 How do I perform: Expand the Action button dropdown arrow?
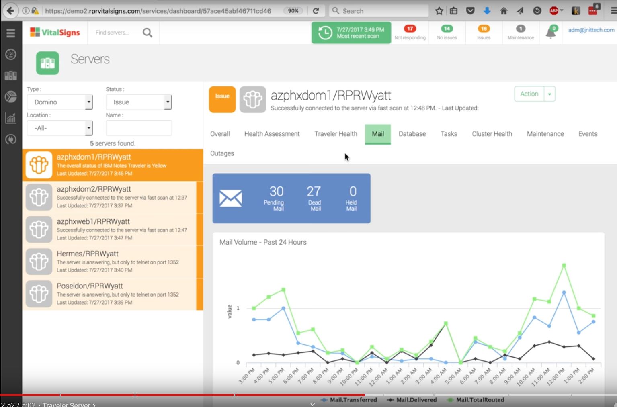point(549,94)
